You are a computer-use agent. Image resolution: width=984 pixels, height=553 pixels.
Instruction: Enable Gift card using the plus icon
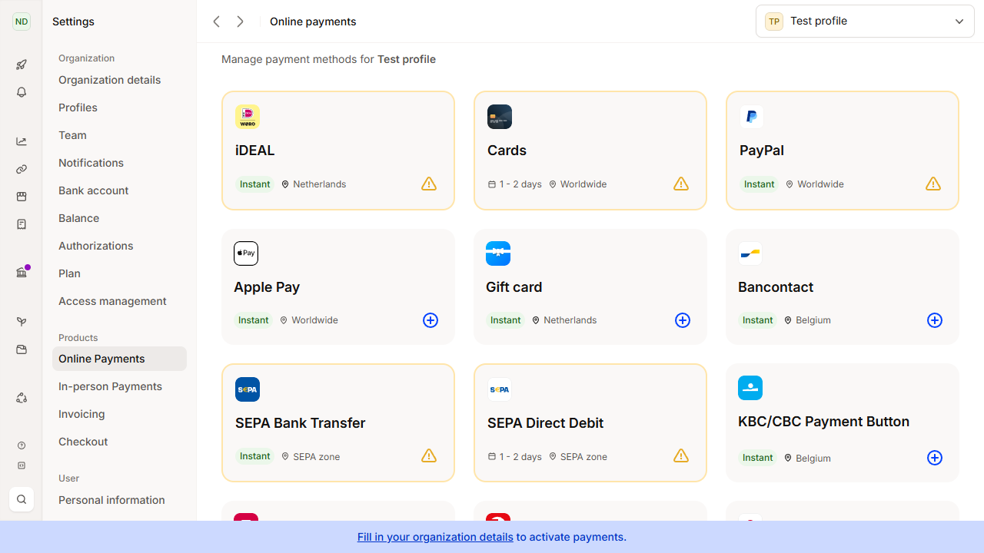pos(683,320)
